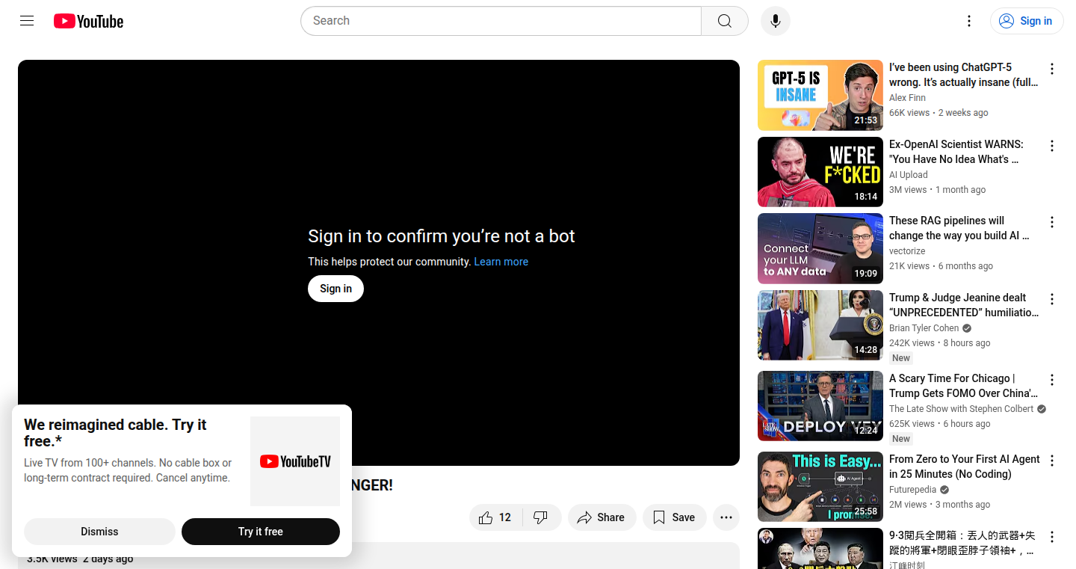Screen dimensions: 1076x569
Task: Open options menu for Ex-OpenAI Scientist video
Action: point(1052,146)
